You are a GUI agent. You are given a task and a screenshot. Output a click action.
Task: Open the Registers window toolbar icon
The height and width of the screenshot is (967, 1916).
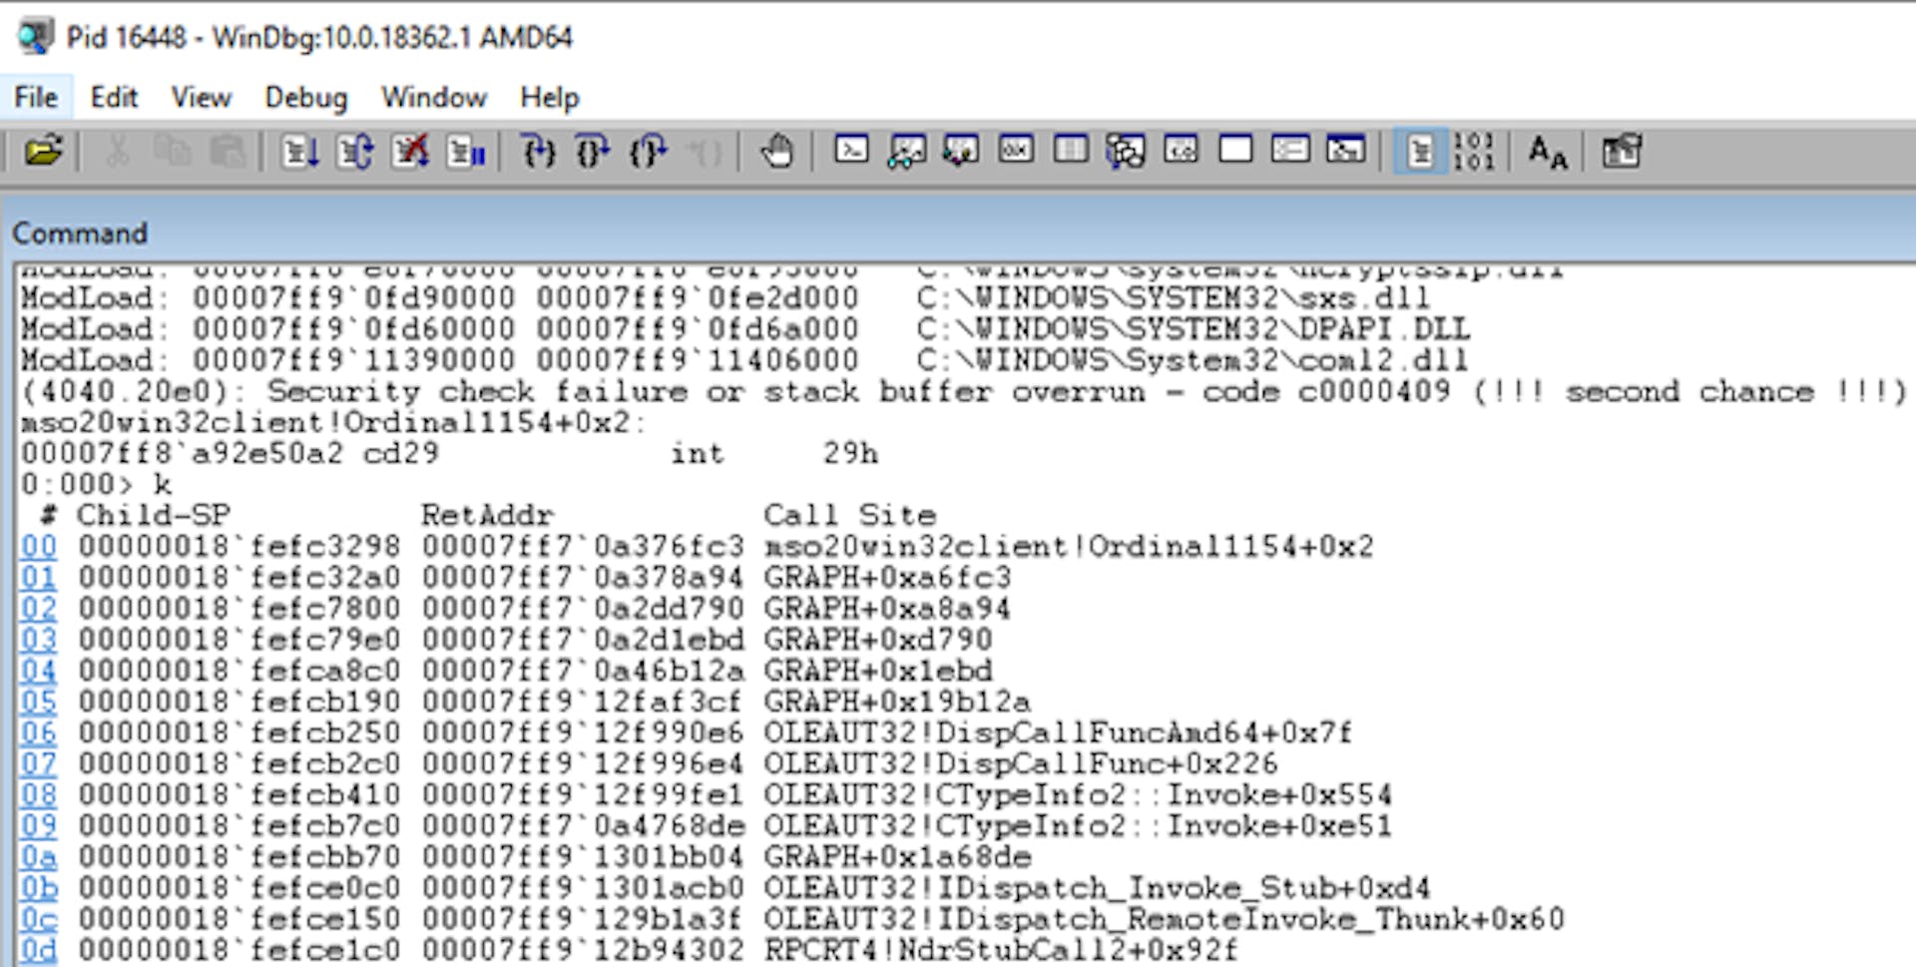coord(1016,151)
